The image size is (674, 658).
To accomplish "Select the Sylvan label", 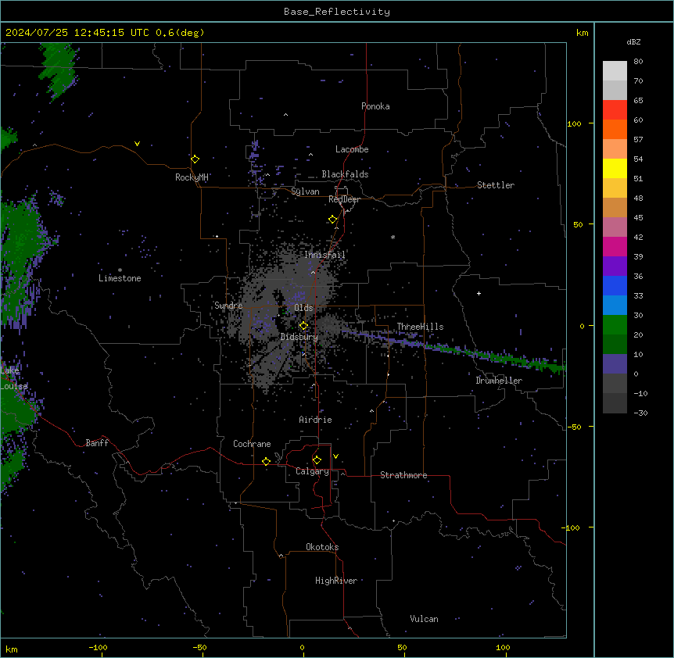I will 305,191.
